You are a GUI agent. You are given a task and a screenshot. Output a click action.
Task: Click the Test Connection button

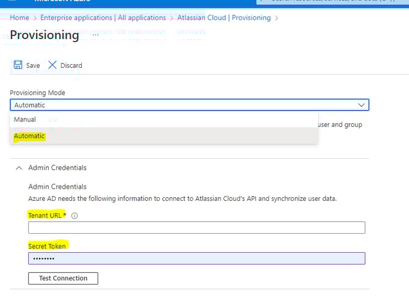click(x=63, y=278)
